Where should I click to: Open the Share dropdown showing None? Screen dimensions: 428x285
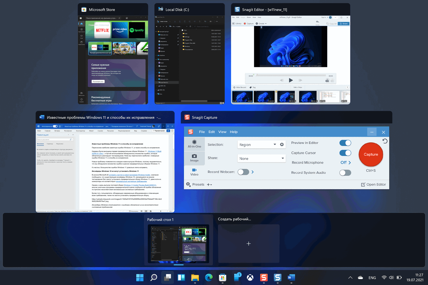coord(262,158)
